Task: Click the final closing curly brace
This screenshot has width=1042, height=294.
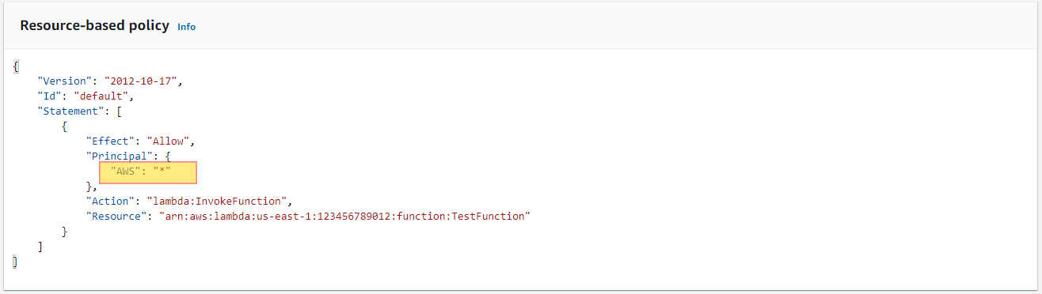Action: (x=16, y=261)
